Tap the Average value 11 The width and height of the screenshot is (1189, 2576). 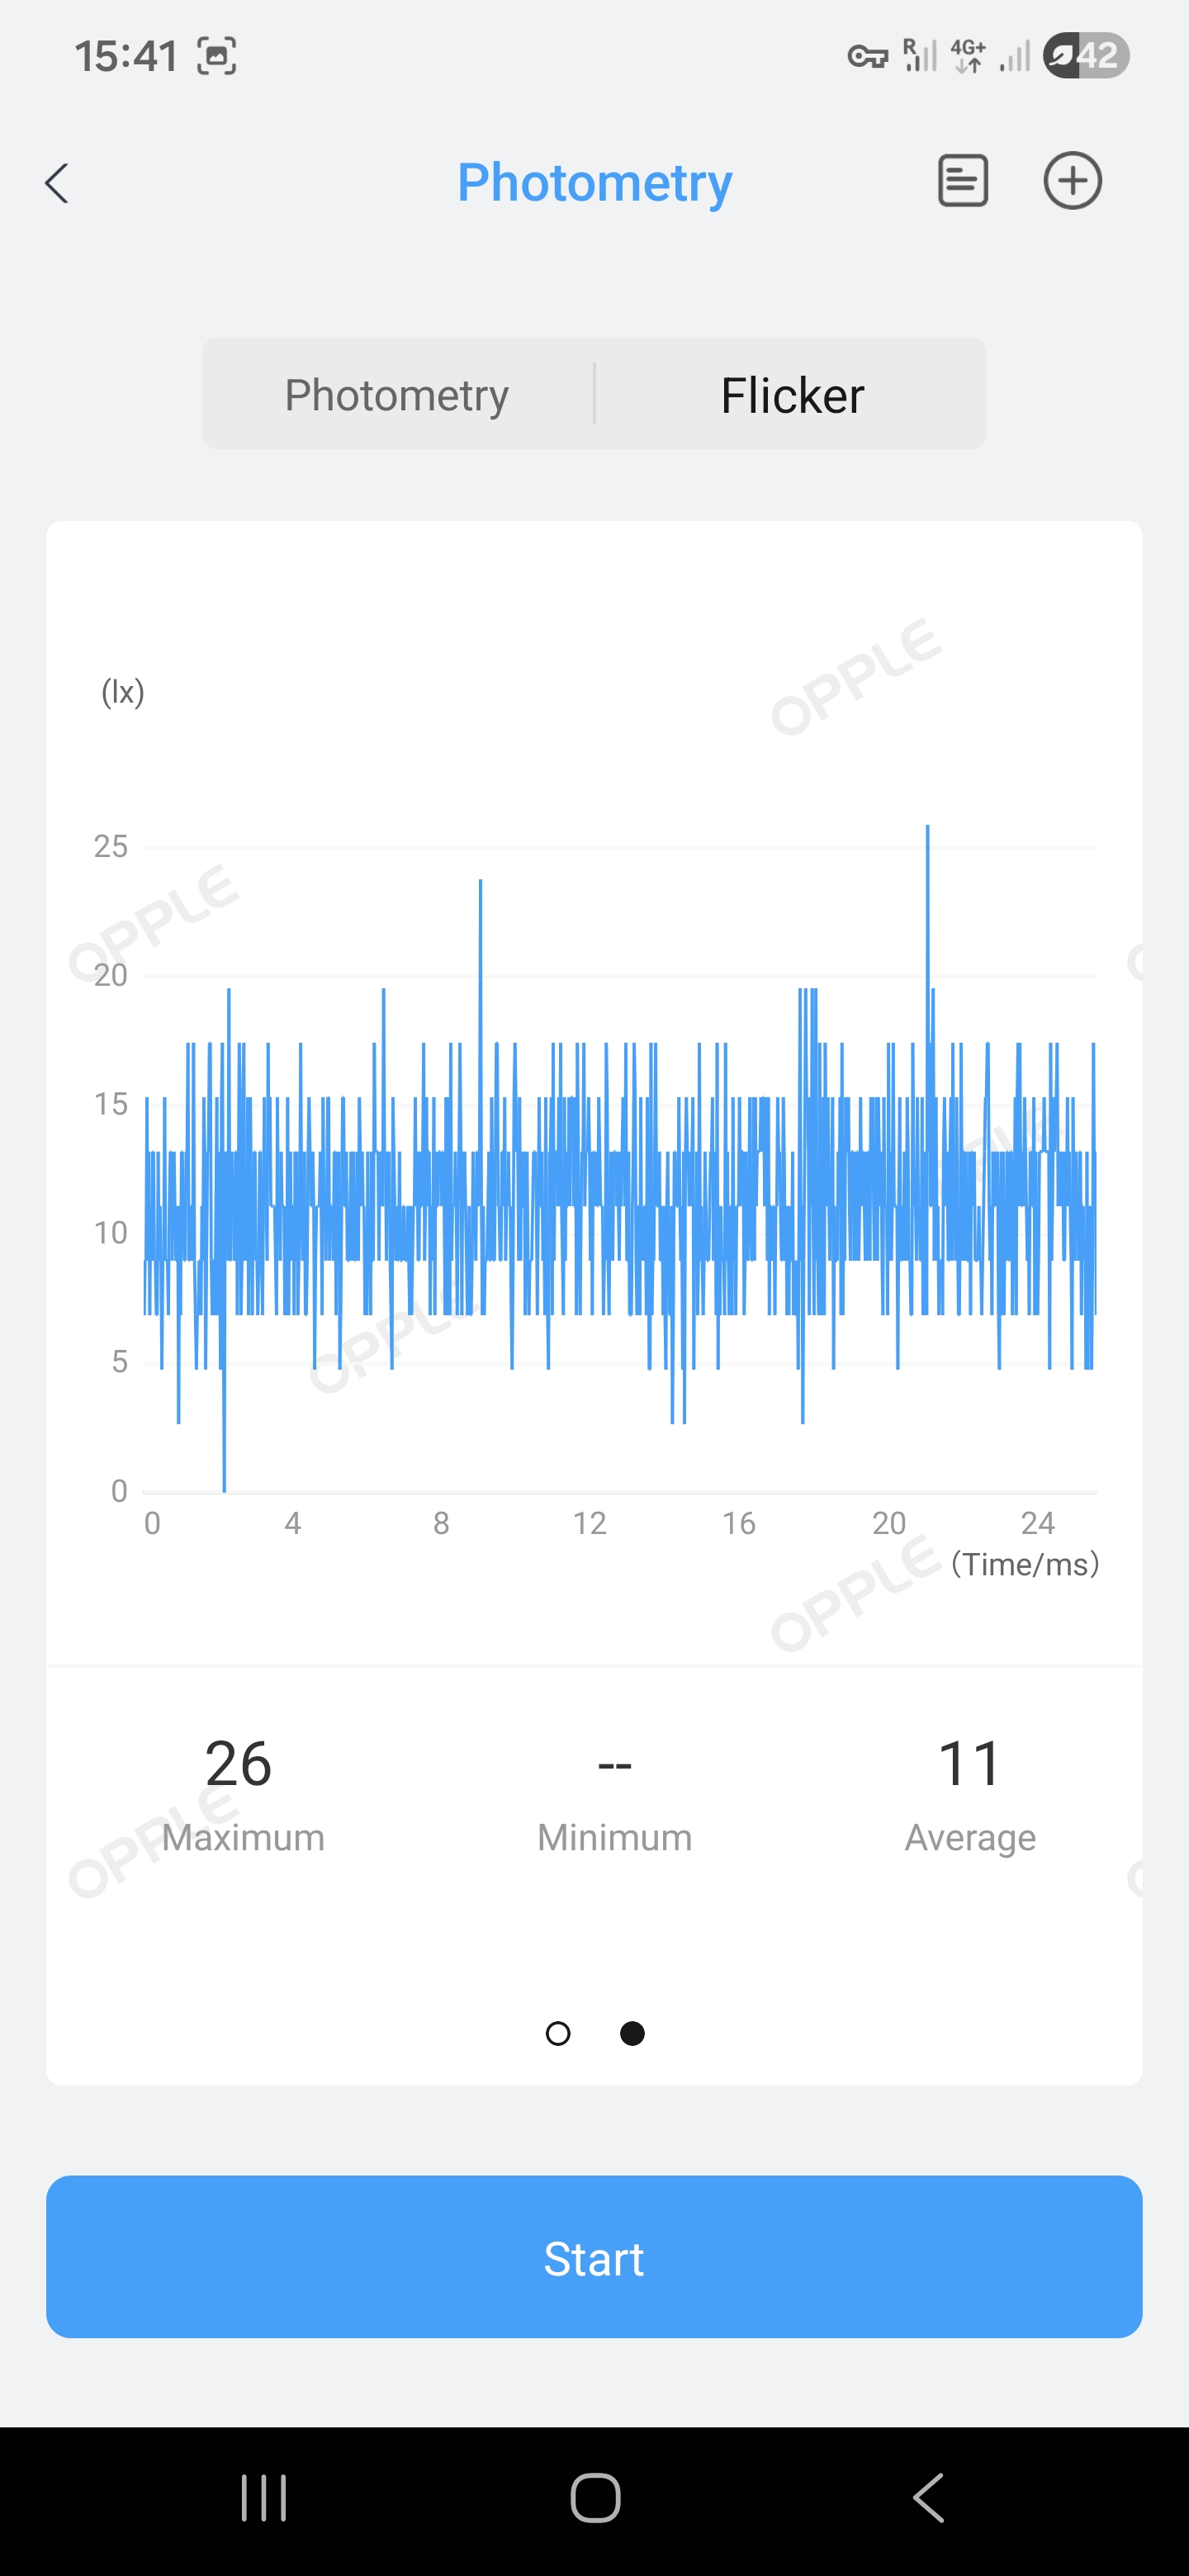969,1763
